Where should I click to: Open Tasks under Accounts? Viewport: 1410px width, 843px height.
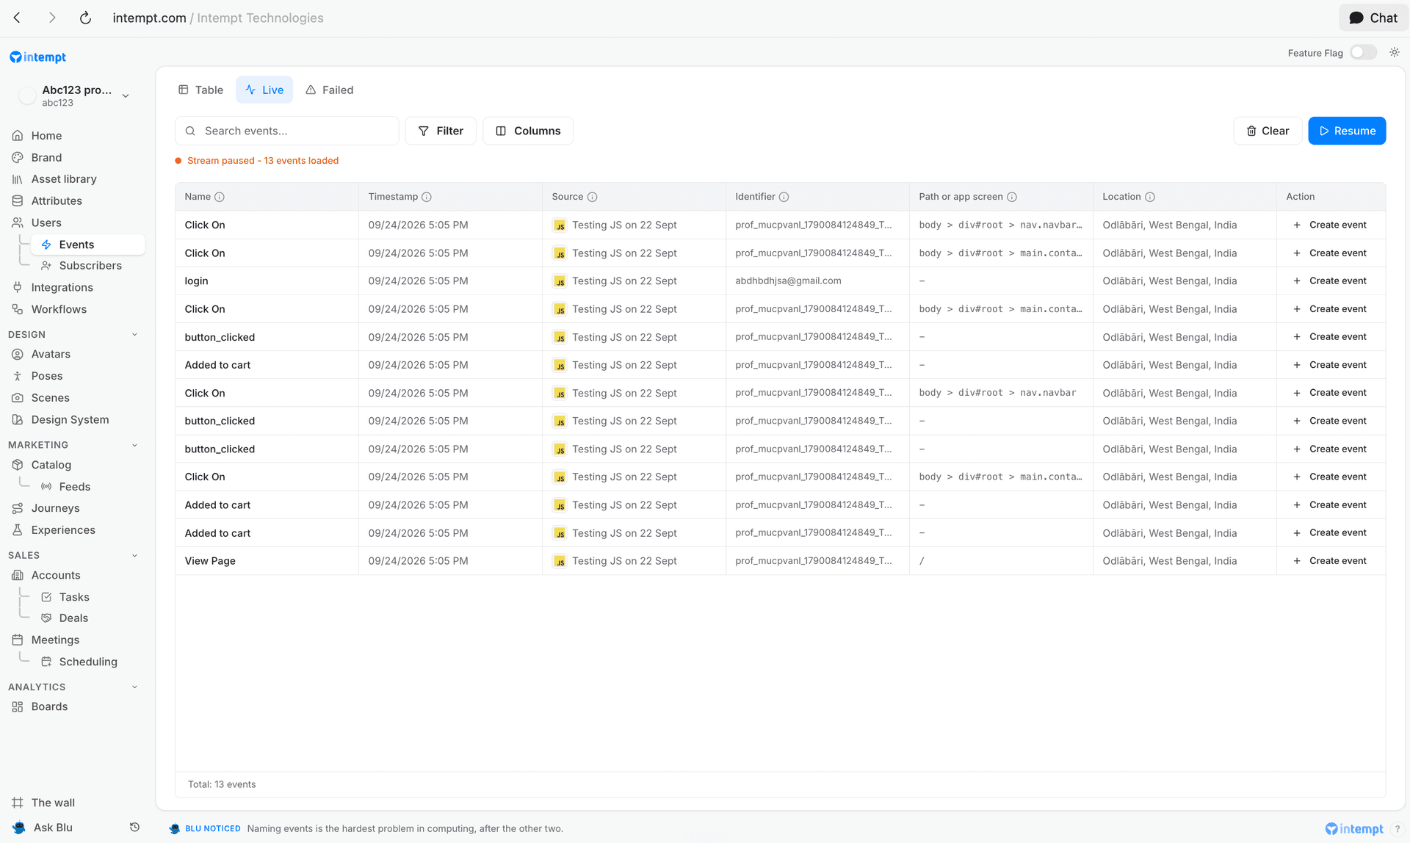coord(73,598)
